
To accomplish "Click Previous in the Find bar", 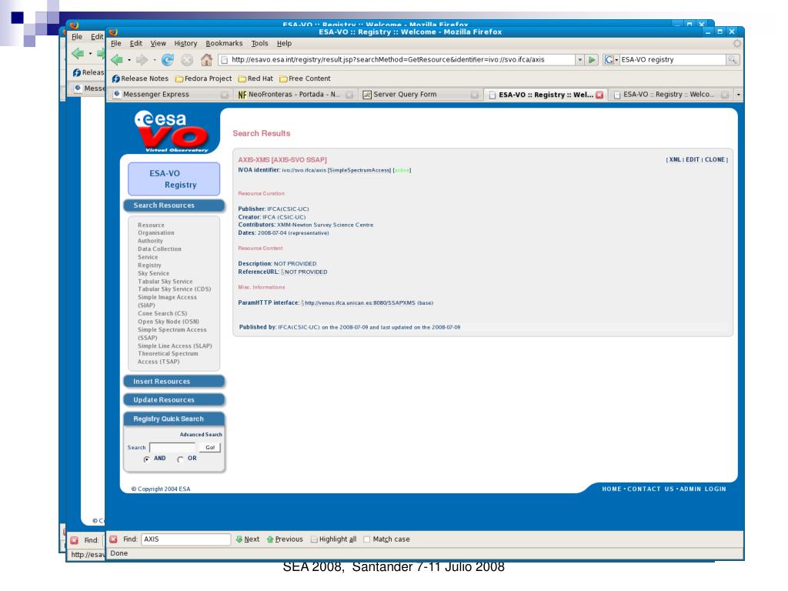I will pos(285,539).
